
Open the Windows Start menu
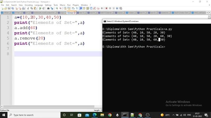4,115
